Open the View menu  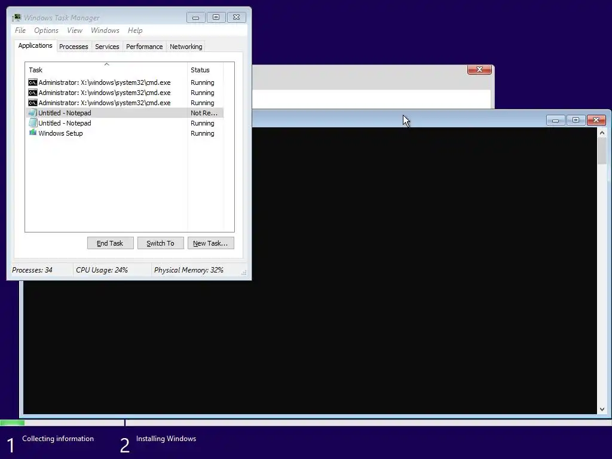pyautogui.click(x=75, y=30)
